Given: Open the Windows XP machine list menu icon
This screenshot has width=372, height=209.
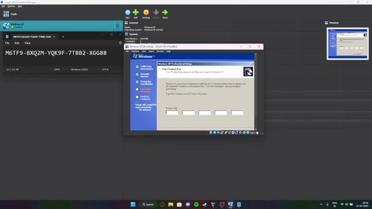Looking at the screenshot, I should [x=116, y=26].
